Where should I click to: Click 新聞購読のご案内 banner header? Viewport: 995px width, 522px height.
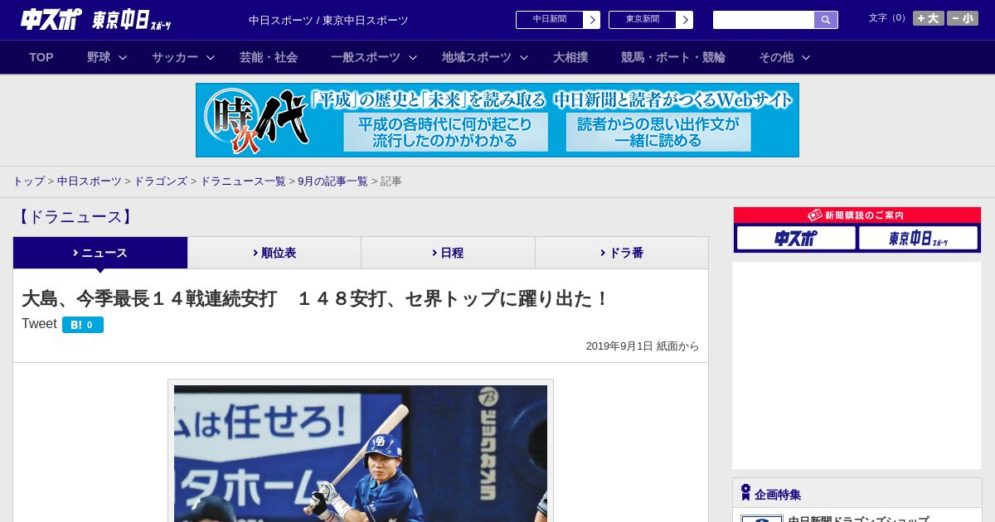(857, 215)
